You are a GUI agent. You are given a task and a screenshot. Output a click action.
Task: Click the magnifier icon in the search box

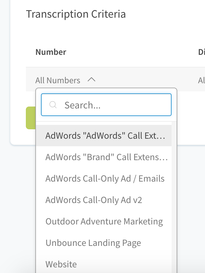coord(53,105)
